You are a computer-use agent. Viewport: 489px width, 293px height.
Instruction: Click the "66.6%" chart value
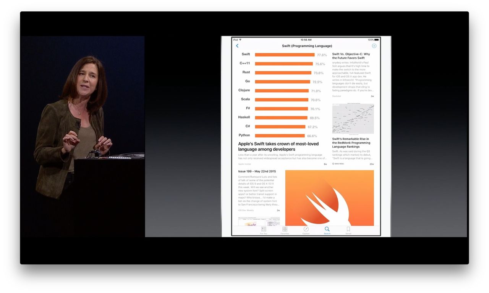[x=312, y=136]
